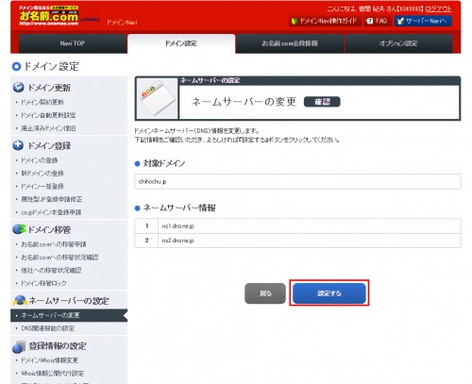472x384 pixels.
Task: Click the window thumbnail in nameserver header
Action: tap(157, 99)
